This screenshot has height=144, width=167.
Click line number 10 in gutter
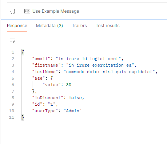12,111
